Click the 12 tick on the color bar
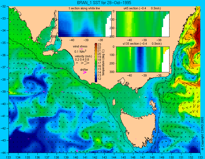The height and width of the screenshot is (159, 205). (99, 79)
